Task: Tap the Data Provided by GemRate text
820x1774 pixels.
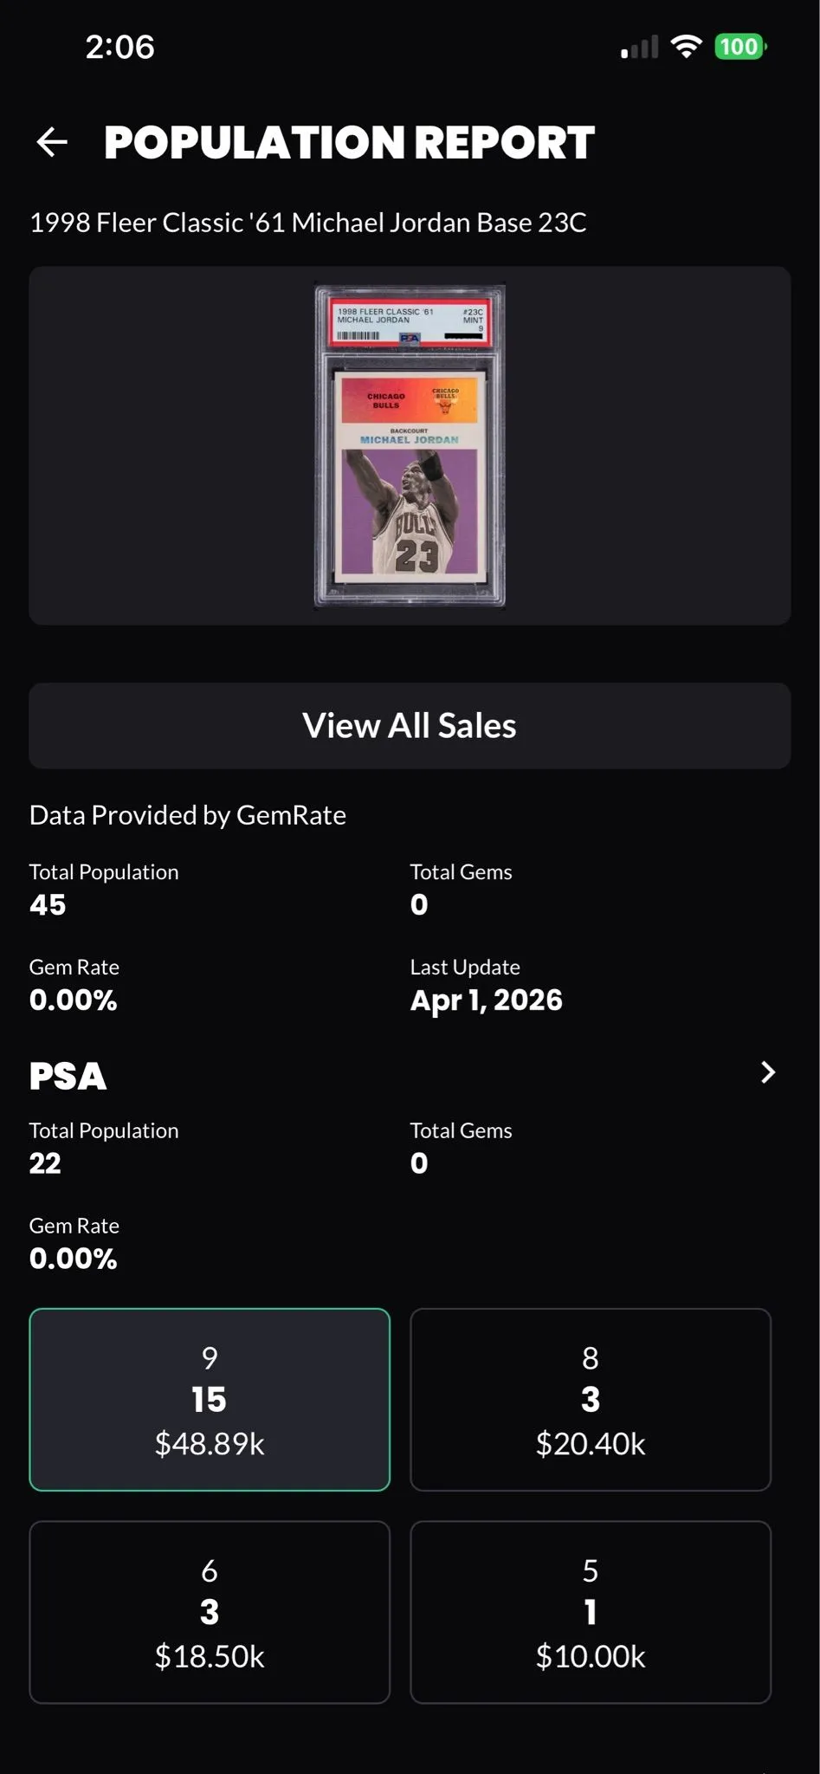Action: [188, 815]
